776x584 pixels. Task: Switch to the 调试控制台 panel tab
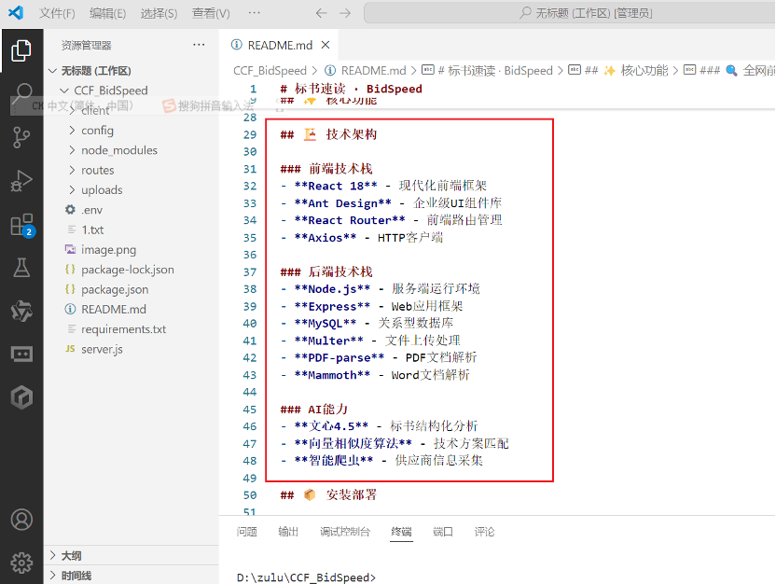tap(345, 532)
